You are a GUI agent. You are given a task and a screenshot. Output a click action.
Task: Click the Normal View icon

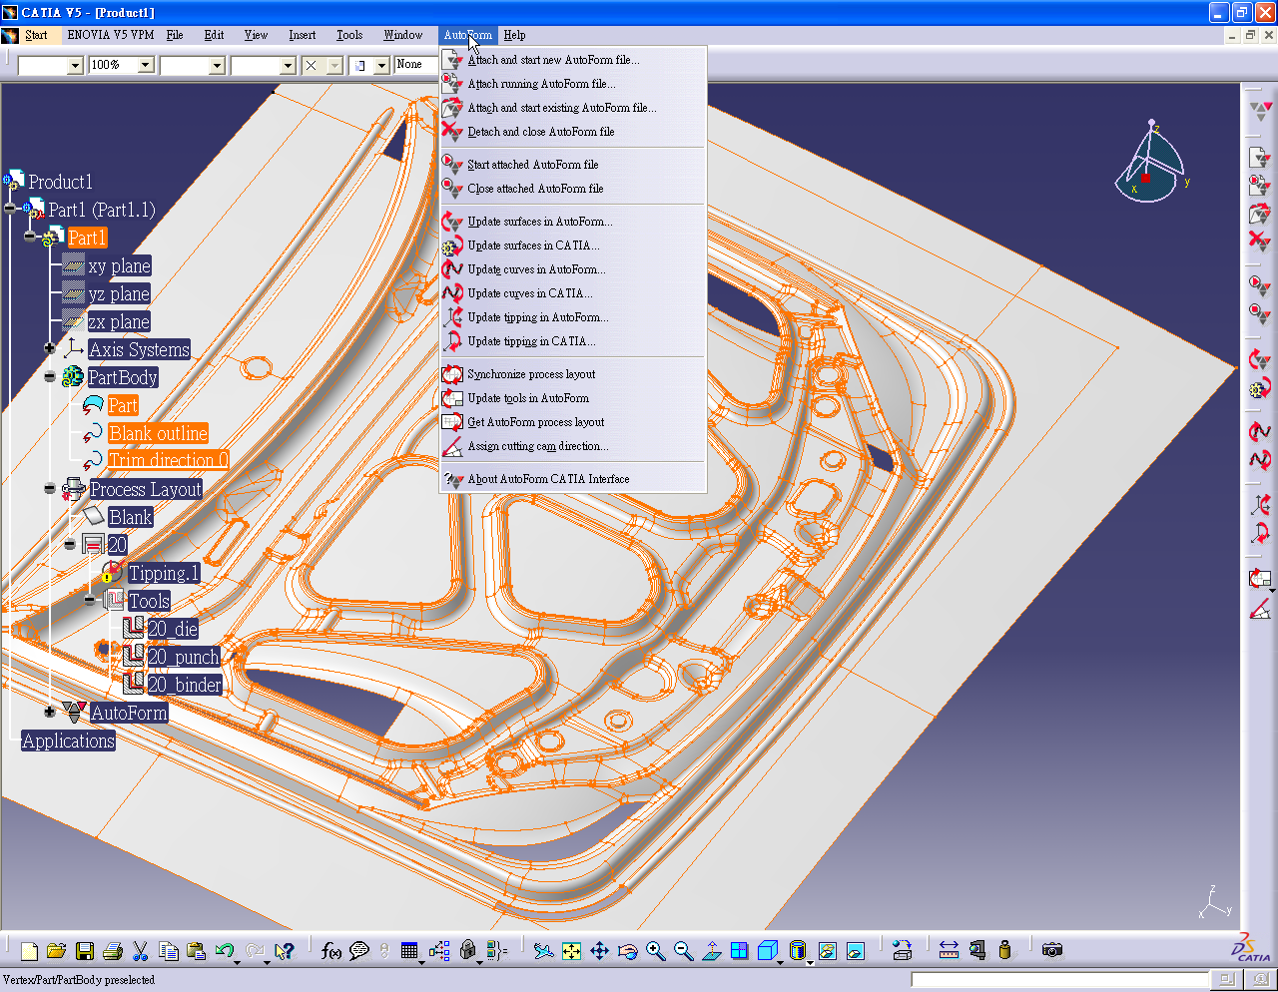point(711,951)
